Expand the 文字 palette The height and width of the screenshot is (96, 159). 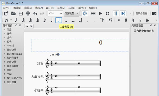click(x=5, y=74)
